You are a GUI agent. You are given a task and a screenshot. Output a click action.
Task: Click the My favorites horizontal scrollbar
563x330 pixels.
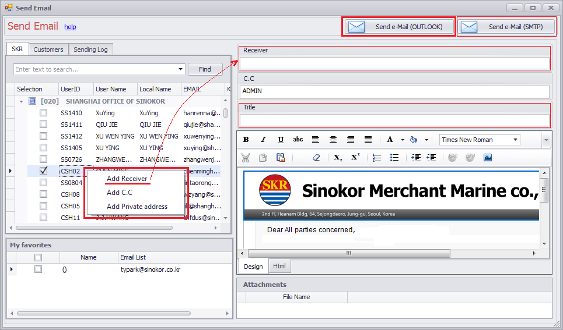tap(104, 313)
